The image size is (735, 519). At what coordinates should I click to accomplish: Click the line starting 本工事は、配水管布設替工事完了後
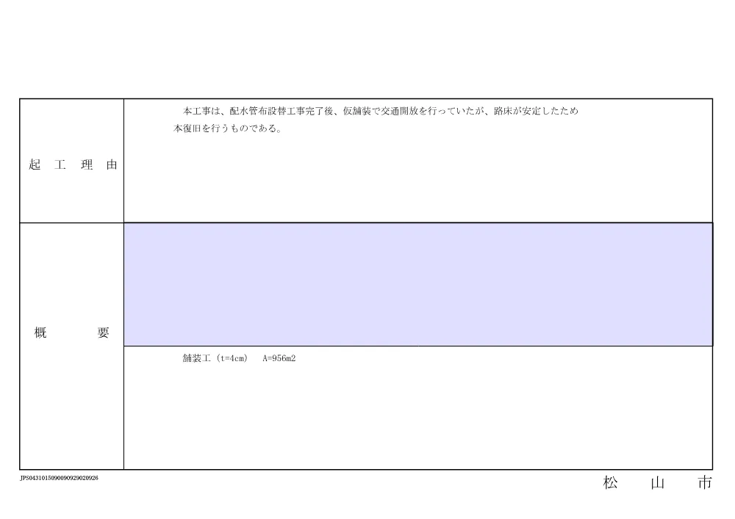coord(381,111)
